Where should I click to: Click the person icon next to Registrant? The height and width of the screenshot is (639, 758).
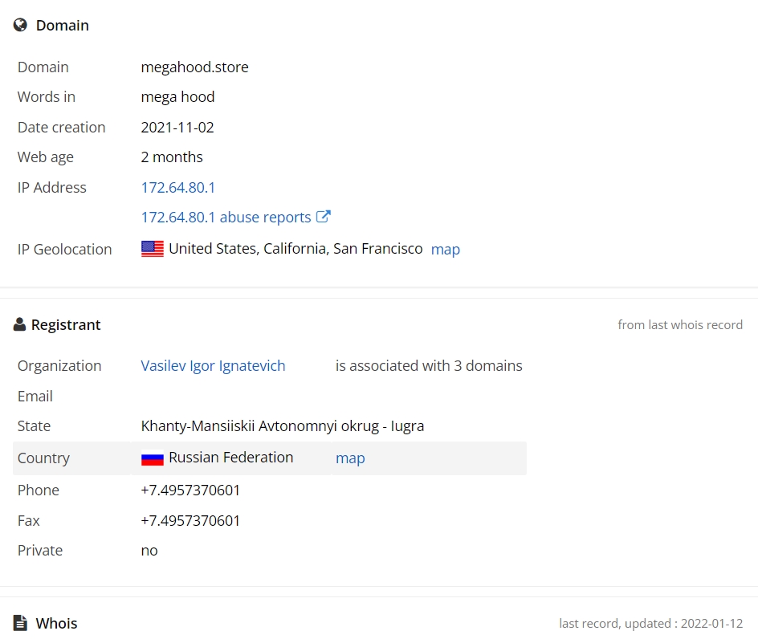click(19, 324)
